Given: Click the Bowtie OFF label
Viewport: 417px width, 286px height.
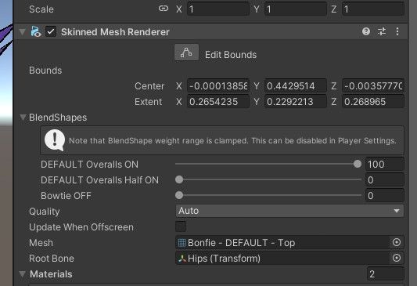Looking at the screenshot, I should click(66, 196).
